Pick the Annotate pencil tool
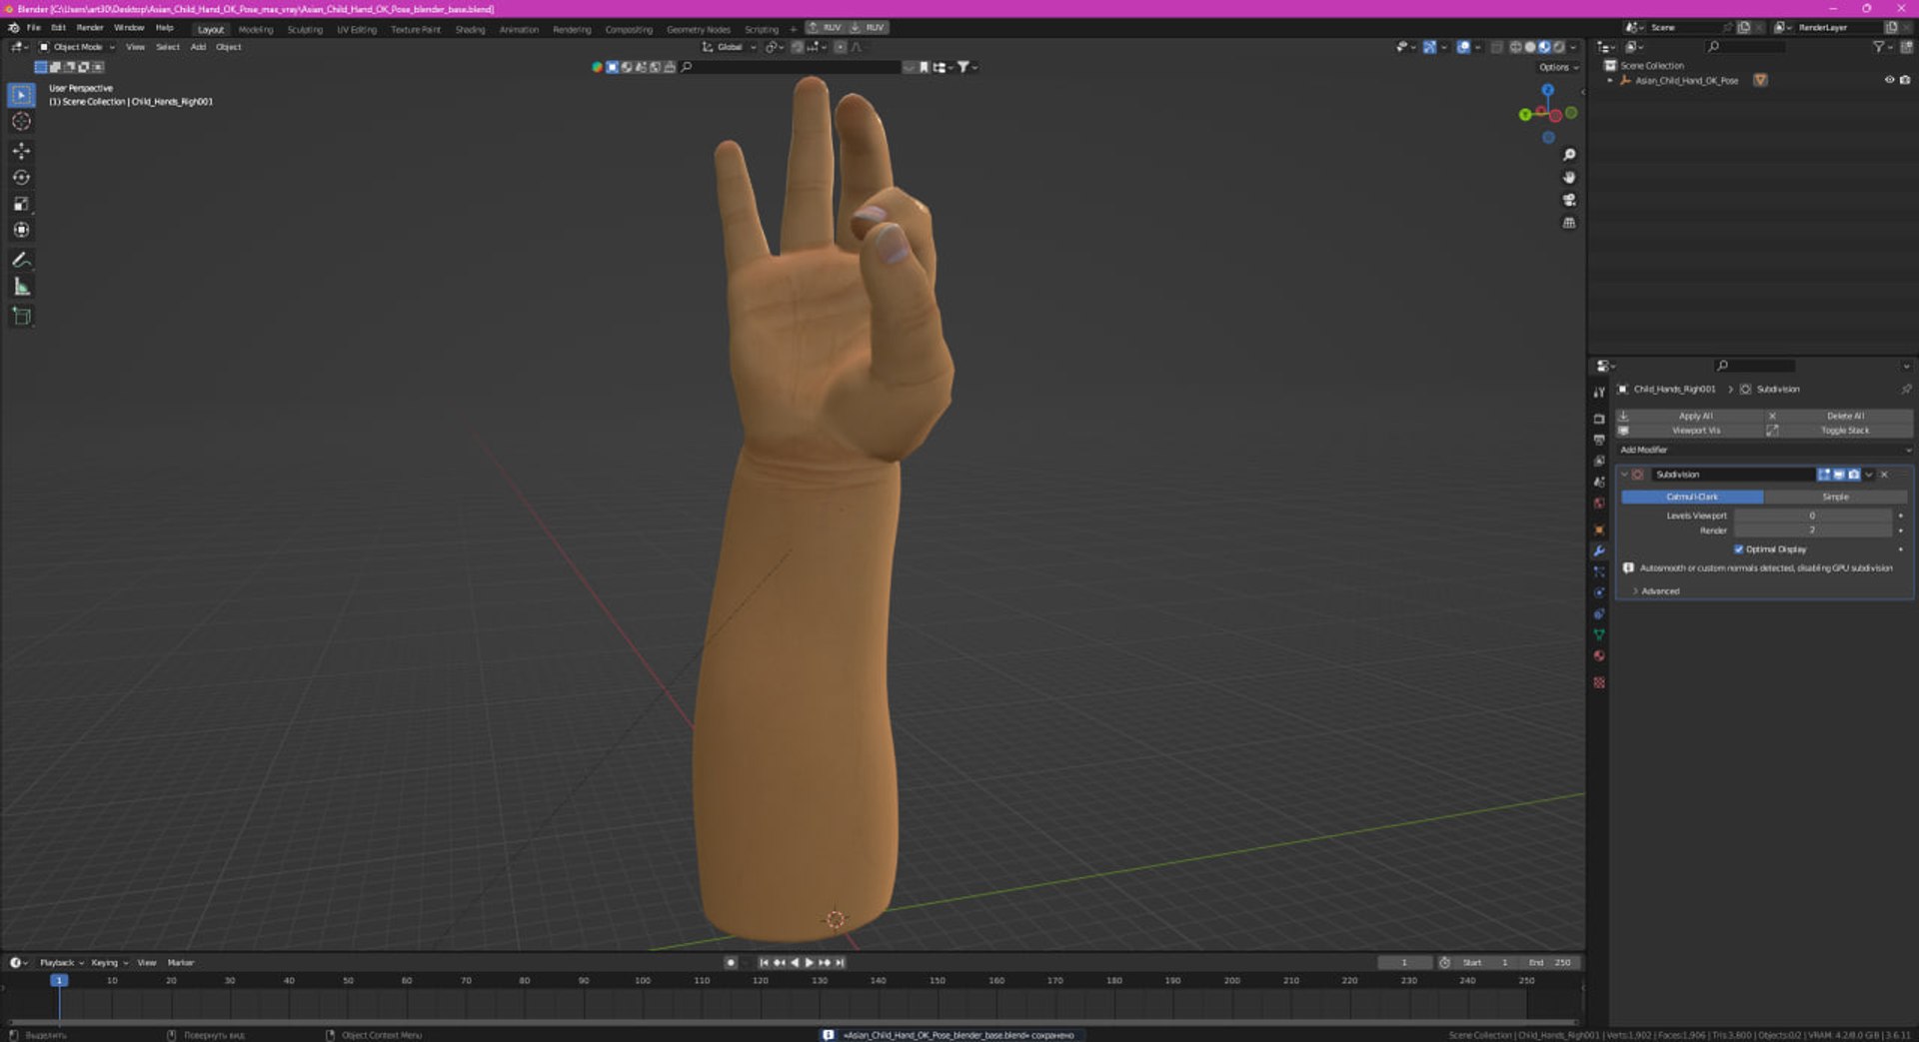Viewport: 1919px width, 1042px height. pyautogui.click(x=21, y=260)
